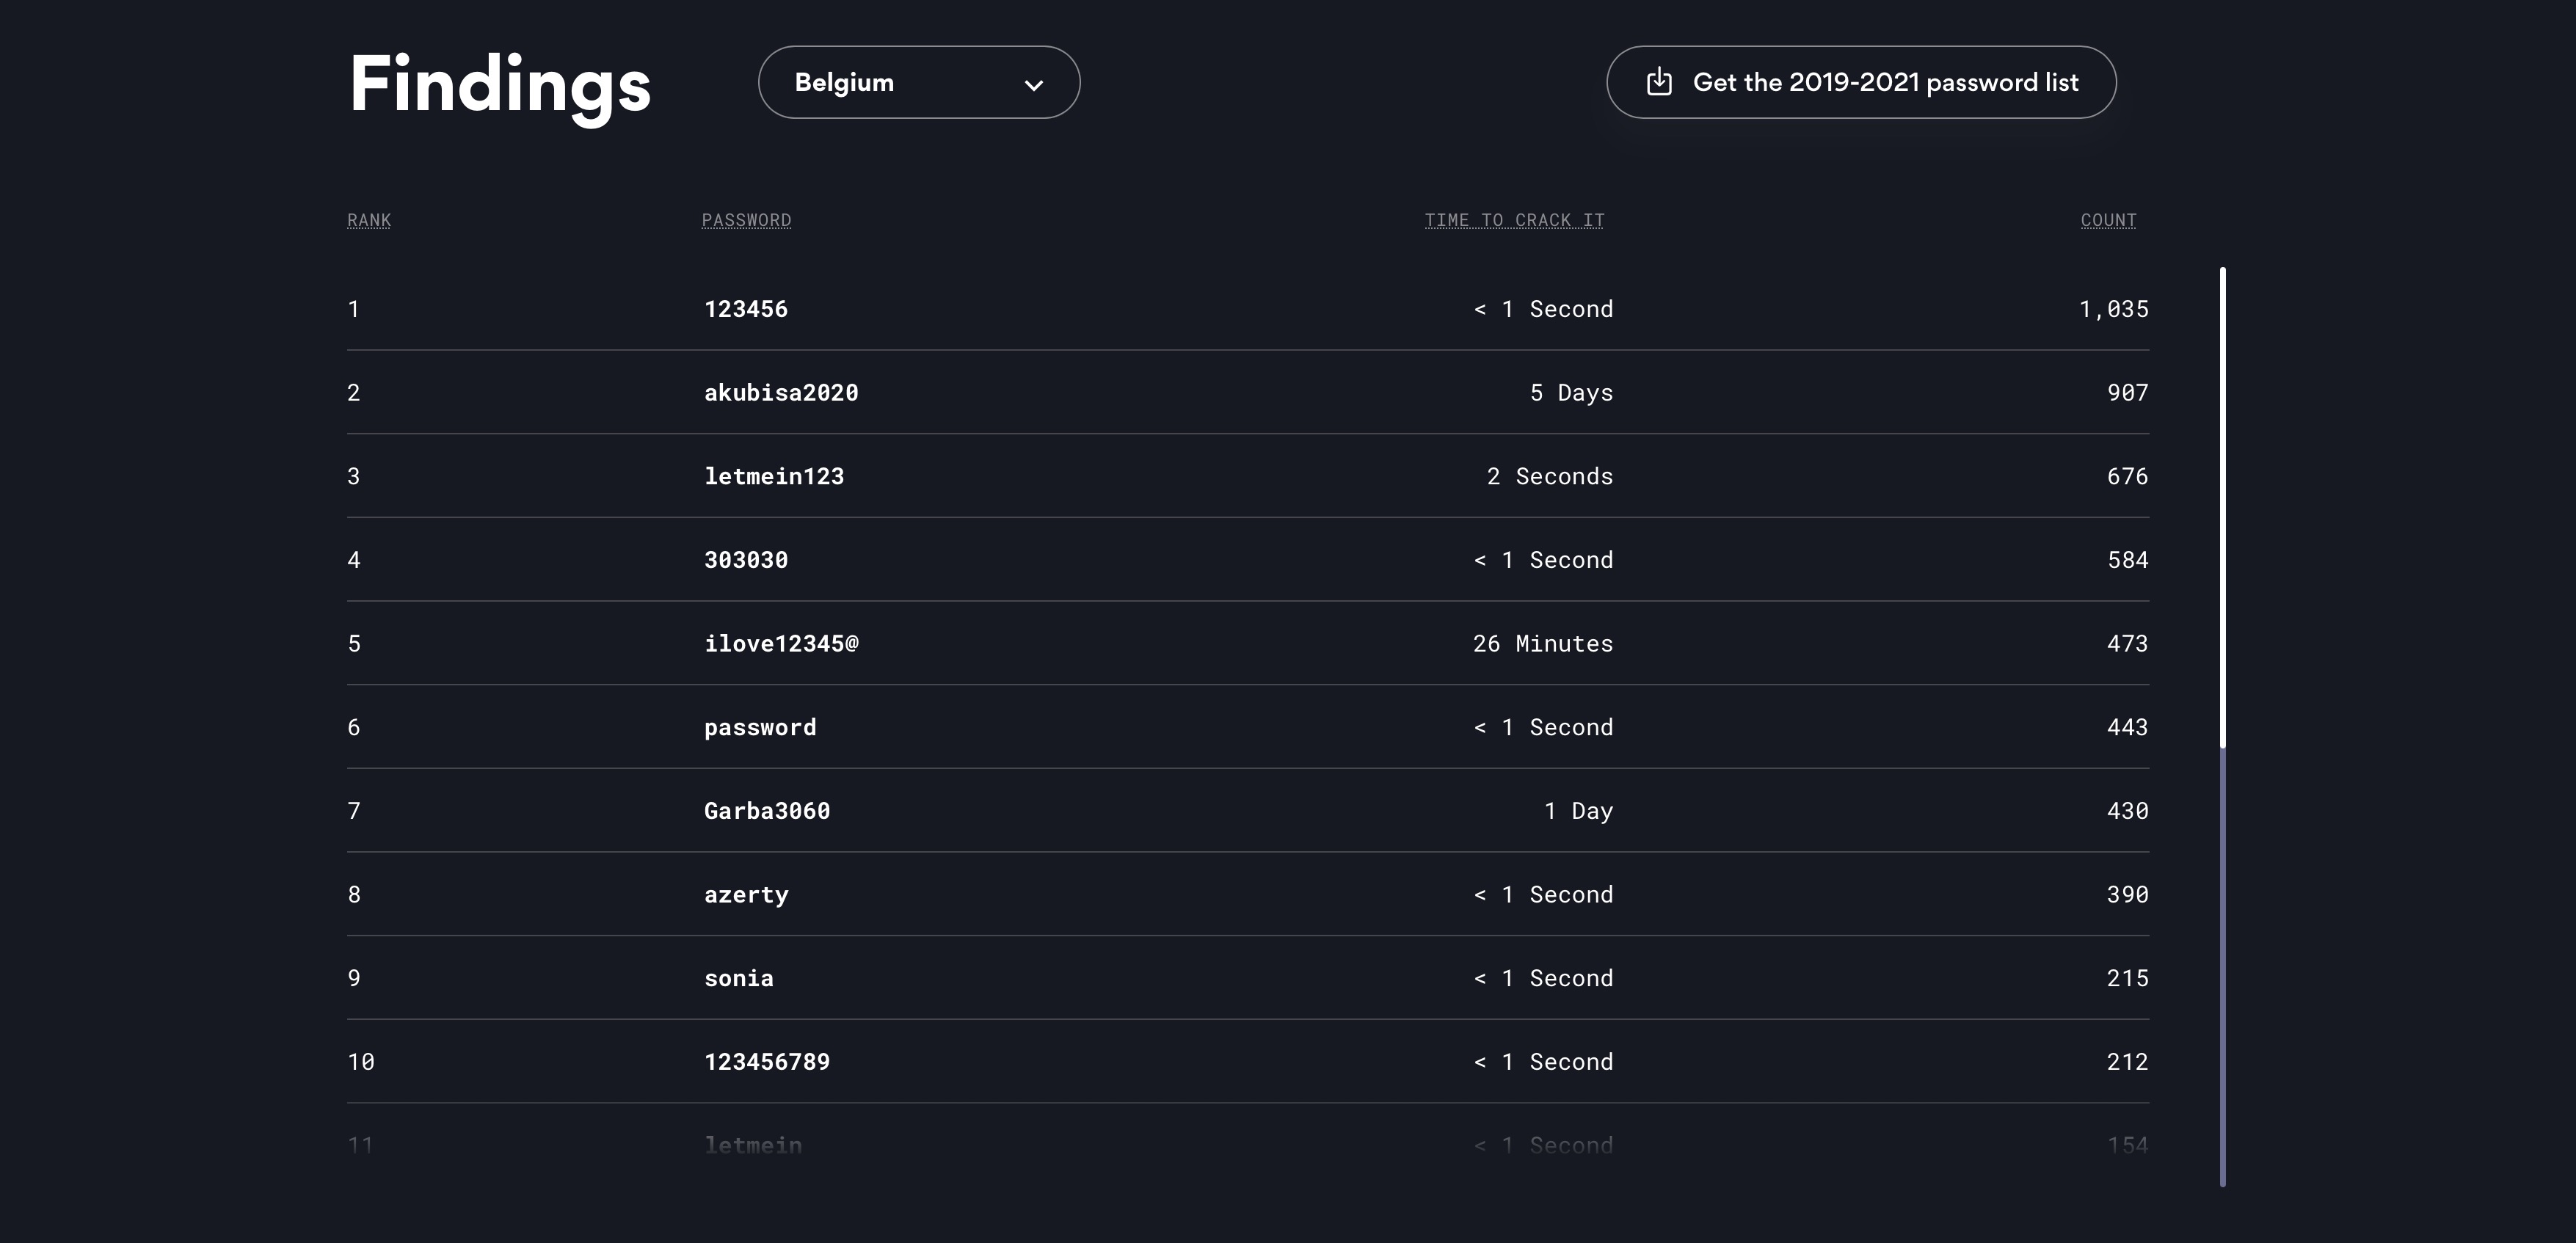
Task: Click count value '676'
Action: click(x=2128, y=476)
